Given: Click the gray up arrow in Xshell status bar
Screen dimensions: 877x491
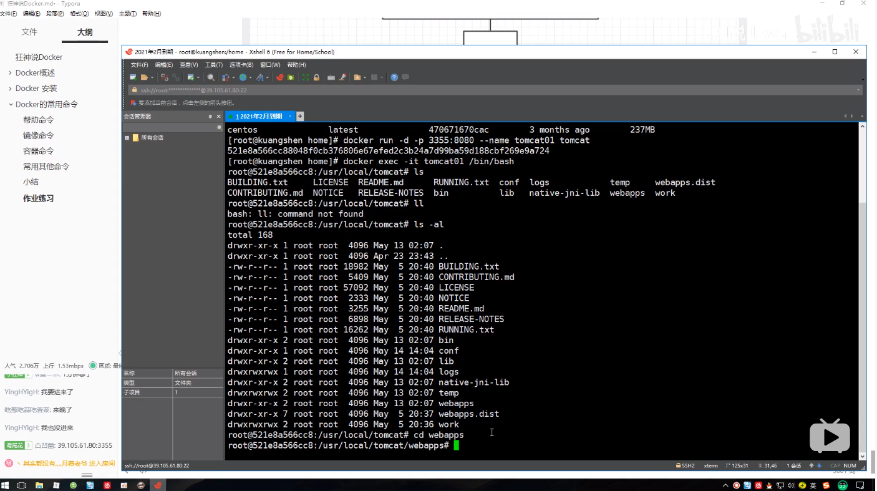Looking at the screenshot, I should 811,465.
